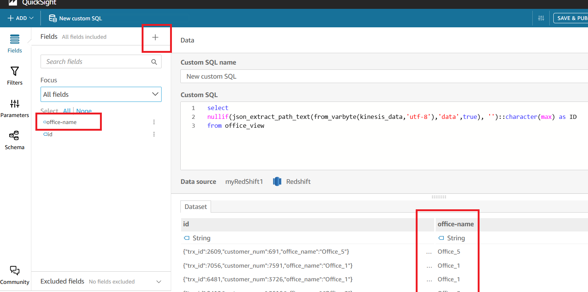This screenshot has height=292, width=588.
Task: Click the ellipsis in the trx_id 2609 row
Action: pyautogui.click(x=429, y=253)
